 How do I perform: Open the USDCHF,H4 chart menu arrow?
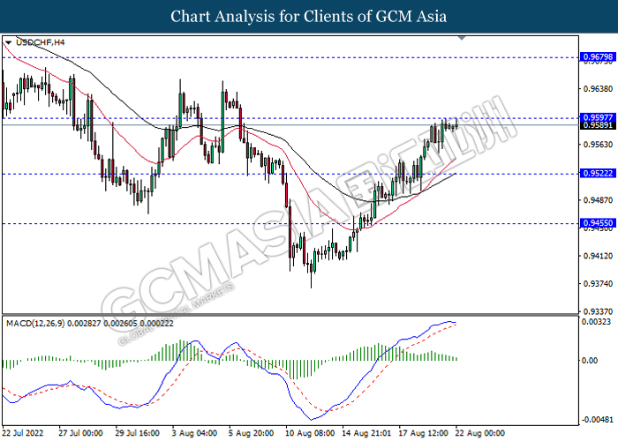click(8, 42)
